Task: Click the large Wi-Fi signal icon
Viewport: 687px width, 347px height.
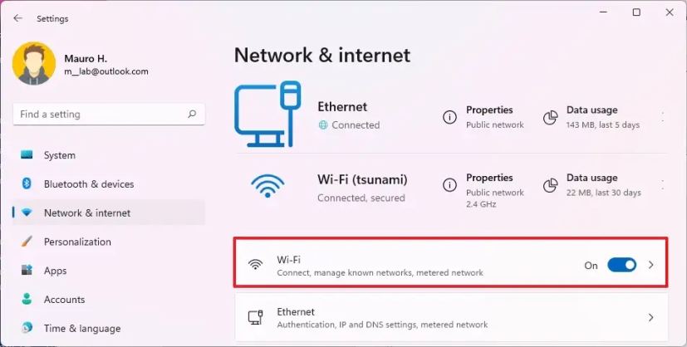Action: [x=267, y=186]
